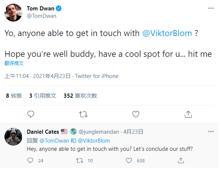Open the tweet timestamp 上午11:04 · 2021年4月23日
Image resolution: width=223 pixels, height=169 pixels.
(37, 76)
